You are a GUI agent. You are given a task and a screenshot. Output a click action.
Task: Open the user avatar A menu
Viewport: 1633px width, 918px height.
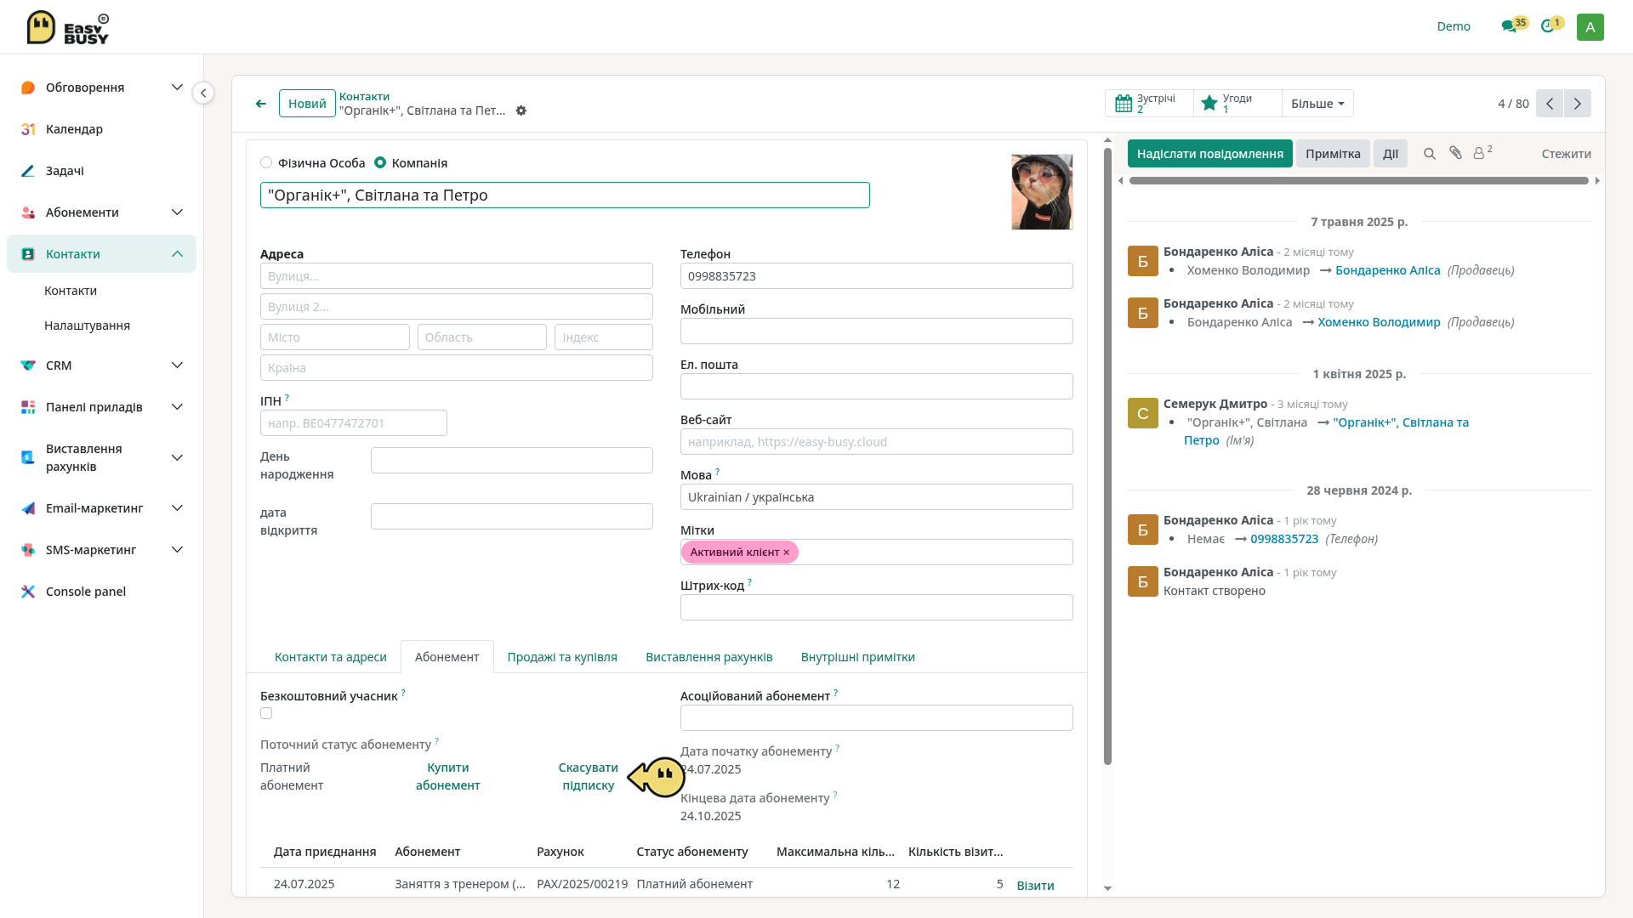pos(1590,26)
